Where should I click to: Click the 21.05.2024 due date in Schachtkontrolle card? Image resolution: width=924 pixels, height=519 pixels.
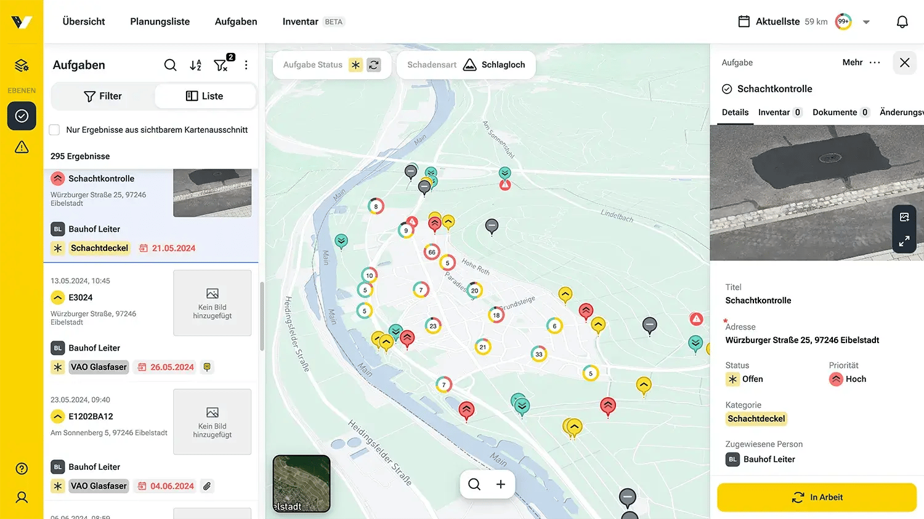click(x=167, y=248)
